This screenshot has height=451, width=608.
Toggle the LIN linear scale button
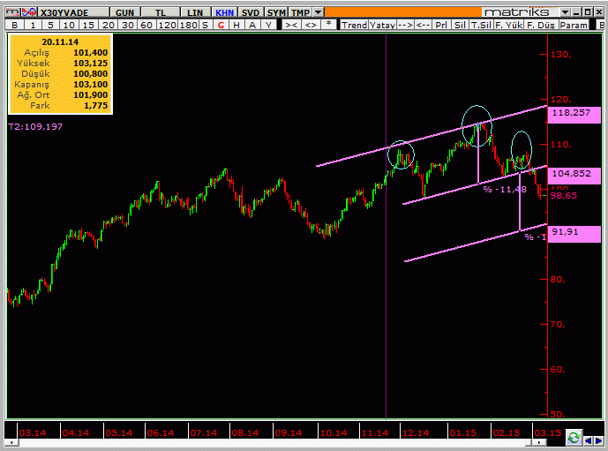[195, 12]
